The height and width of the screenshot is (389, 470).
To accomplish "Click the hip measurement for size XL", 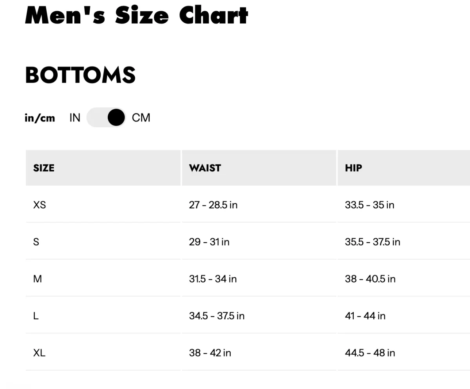I will 370,353.
